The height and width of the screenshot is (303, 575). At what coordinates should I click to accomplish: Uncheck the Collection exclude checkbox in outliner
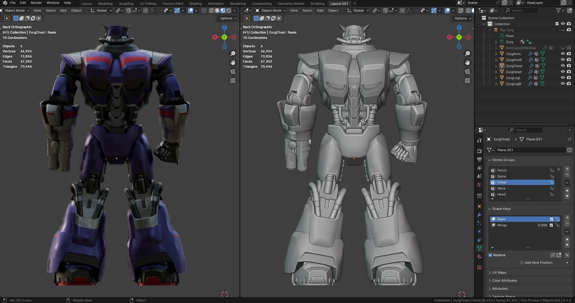point(557,24)
